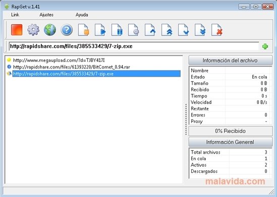Click the red stop button in toolbar
The height and width of the screenshot is (197, 277).
pos(17,30)
